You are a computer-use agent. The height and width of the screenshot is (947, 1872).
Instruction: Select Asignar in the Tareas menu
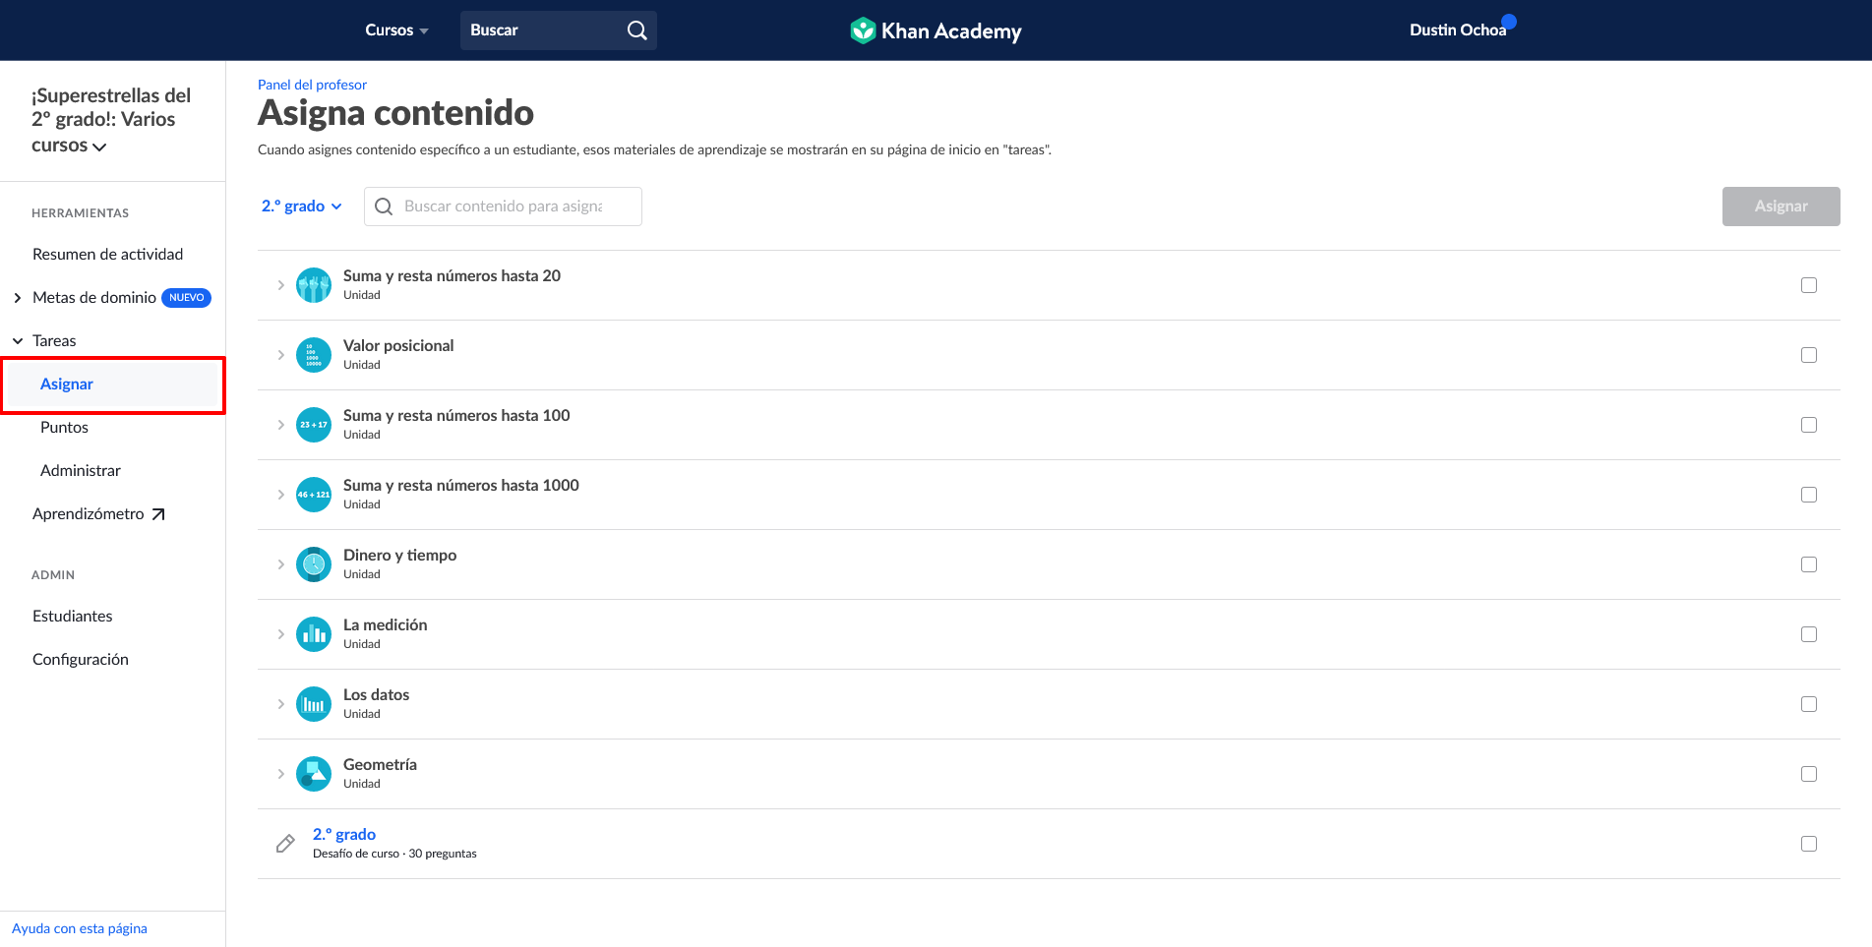(x=67, y=385)
